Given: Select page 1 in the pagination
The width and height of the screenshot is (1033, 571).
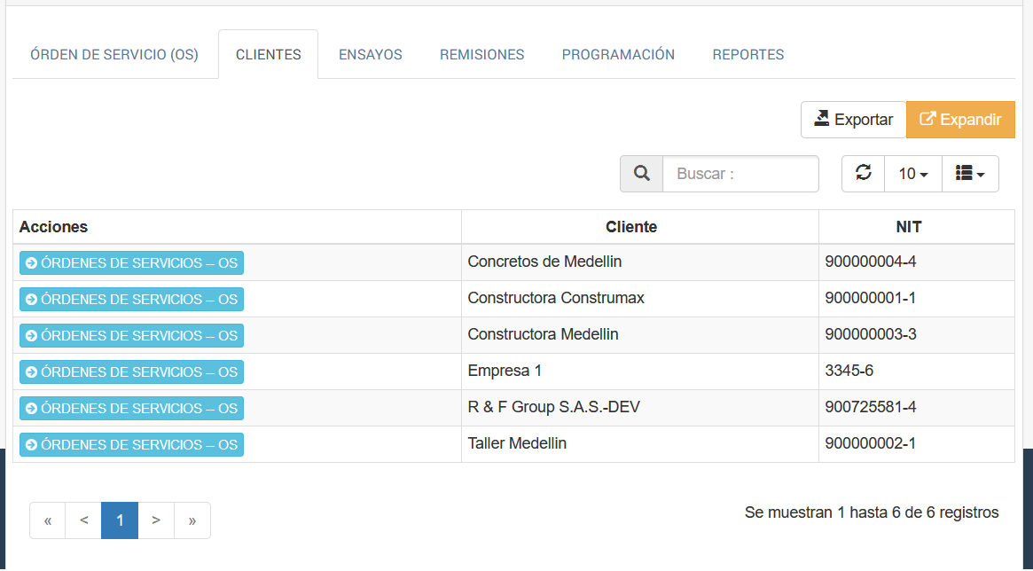Looking at the screenshot, I should 120,520.
